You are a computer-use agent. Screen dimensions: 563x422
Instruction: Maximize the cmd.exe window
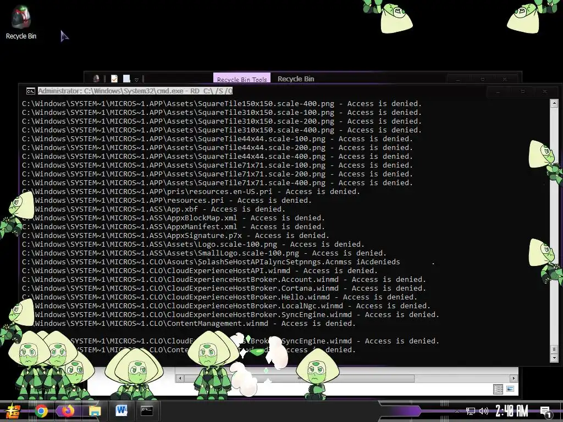coord(522,92)
